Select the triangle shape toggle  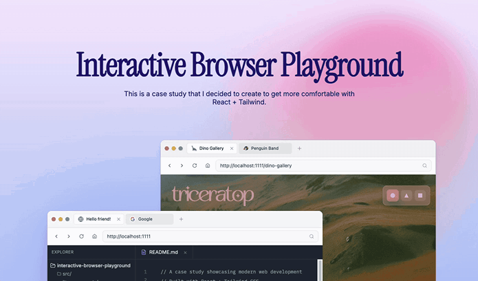coord(406,195)
